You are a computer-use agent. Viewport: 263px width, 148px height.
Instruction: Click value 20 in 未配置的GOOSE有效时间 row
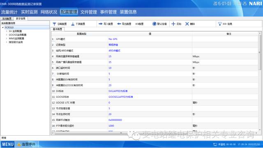tap(110, 85)
